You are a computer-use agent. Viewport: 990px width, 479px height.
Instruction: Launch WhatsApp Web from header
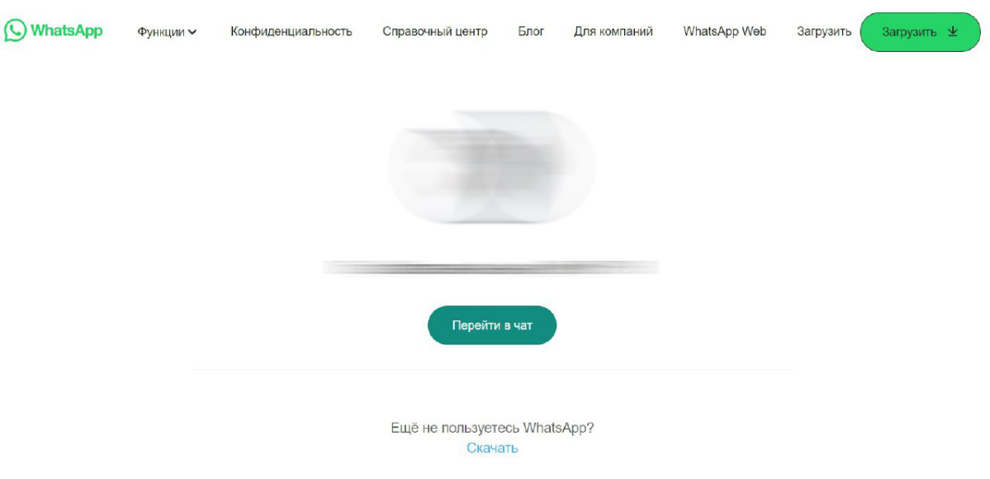tap(725, 31)
